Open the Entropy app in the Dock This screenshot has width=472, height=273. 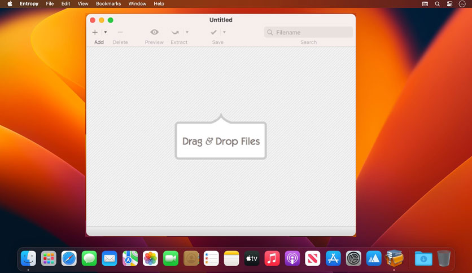click(x=394, y=258)
